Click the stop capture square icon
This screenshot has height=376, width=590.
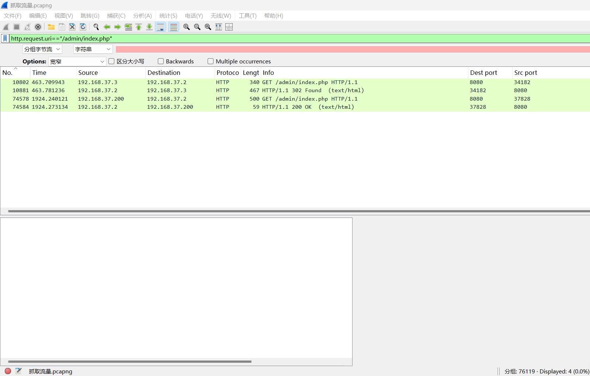pyautogui.click(x=17, y=27)
